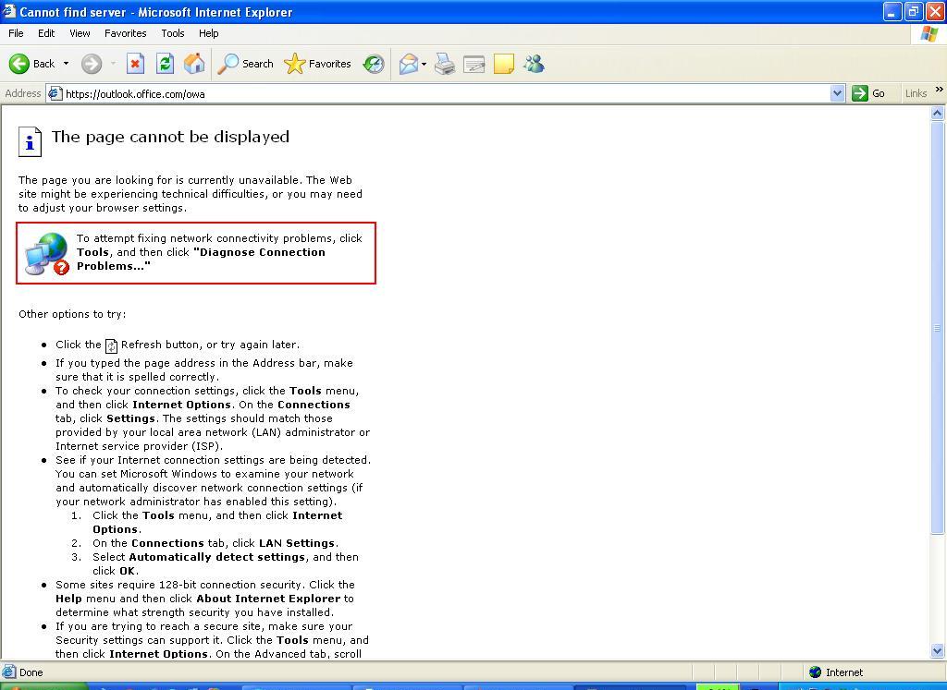Click the Internet zone globe in status bar

(816, 672)
